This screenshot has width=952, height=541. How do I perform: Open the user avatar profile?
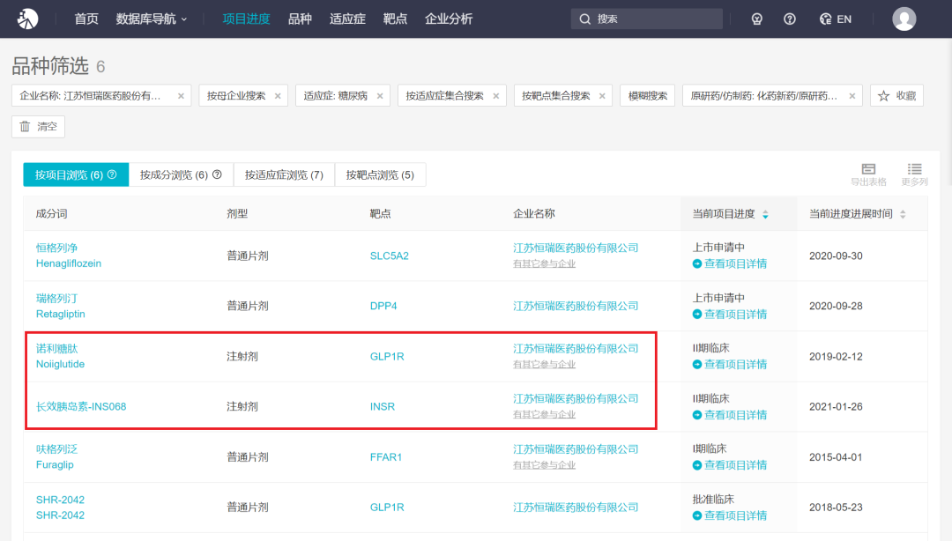(x=904, y=19)
